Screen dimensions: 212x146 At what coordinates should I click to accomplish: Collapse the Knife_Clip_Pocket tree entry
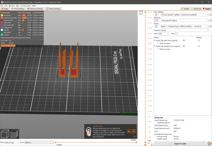point(155,46)
